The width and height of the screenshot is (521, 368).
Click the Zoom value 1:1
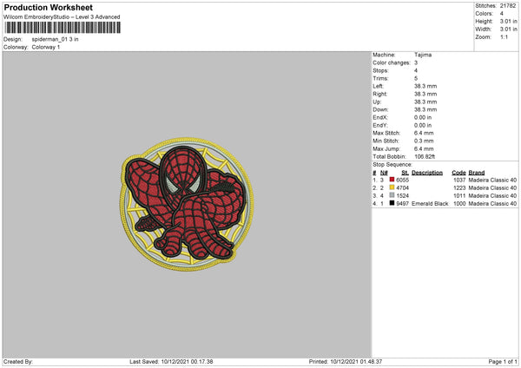[x=504, y=36]
